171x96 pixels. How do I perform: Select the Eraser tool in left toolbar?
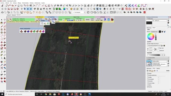tap(5, 23)
